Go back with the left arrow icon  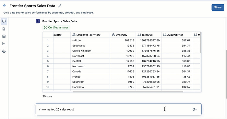pos(5,6)
